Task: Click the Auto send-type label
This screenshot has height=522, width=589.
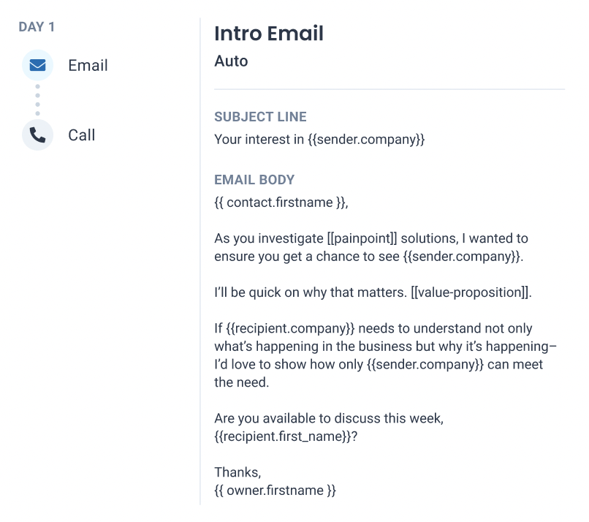Action: 231,61
